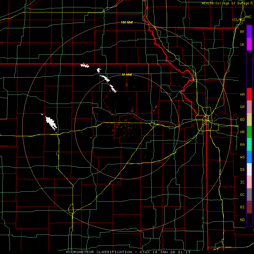Click the large white dry snow echo in west

51,122
